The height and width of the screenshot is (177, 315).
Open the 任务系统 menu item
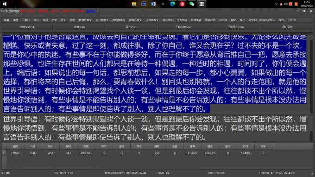tap(182, 20)
